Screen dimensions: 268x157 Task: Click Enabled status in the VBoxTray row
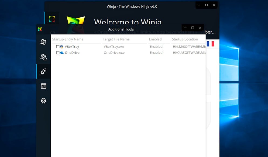tap(156, 46)
